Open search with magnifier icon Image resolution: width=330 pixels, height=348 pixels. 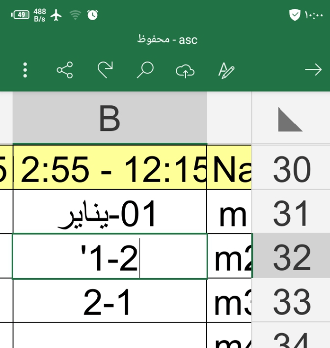pos(145,70)
